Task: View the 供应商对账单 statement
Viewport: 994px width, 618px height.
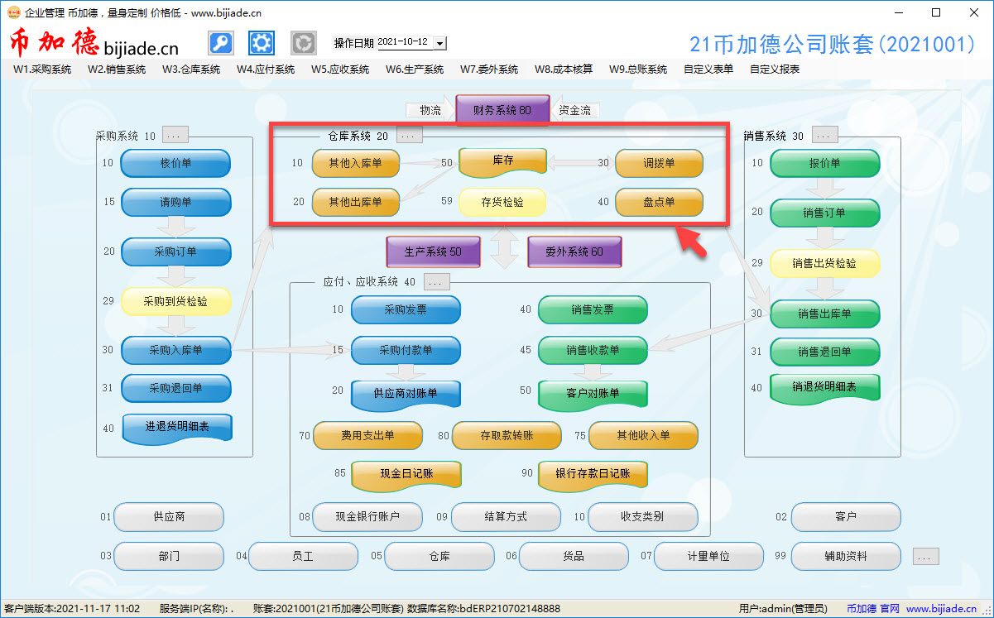Action: point(406,394)
